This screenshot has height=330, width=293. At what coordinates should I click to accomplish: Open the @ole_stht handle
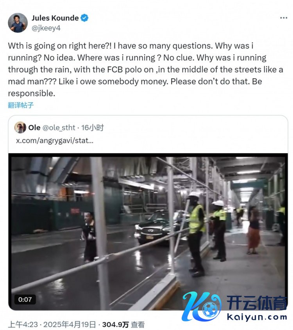tap(59, 128)
